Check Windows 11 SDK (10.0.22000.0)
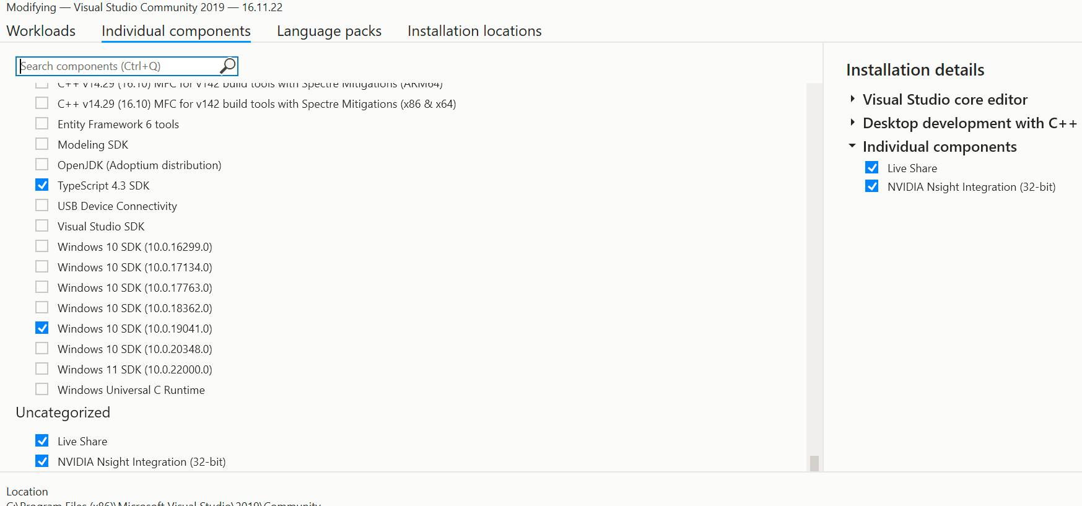The height and width of the screenshot is (506, 1082). click(42, 369)
